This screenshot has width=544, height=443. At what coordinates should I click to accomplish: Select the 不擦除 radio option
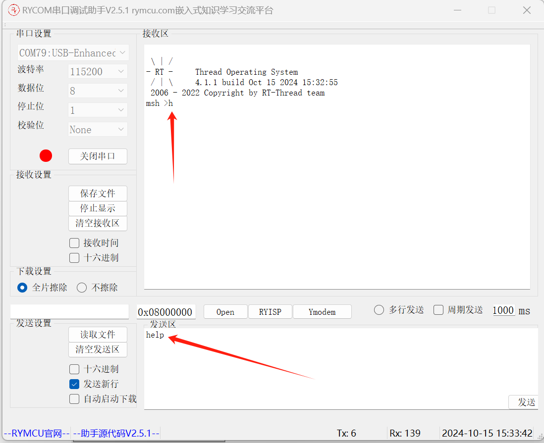(x=82, y=288)
